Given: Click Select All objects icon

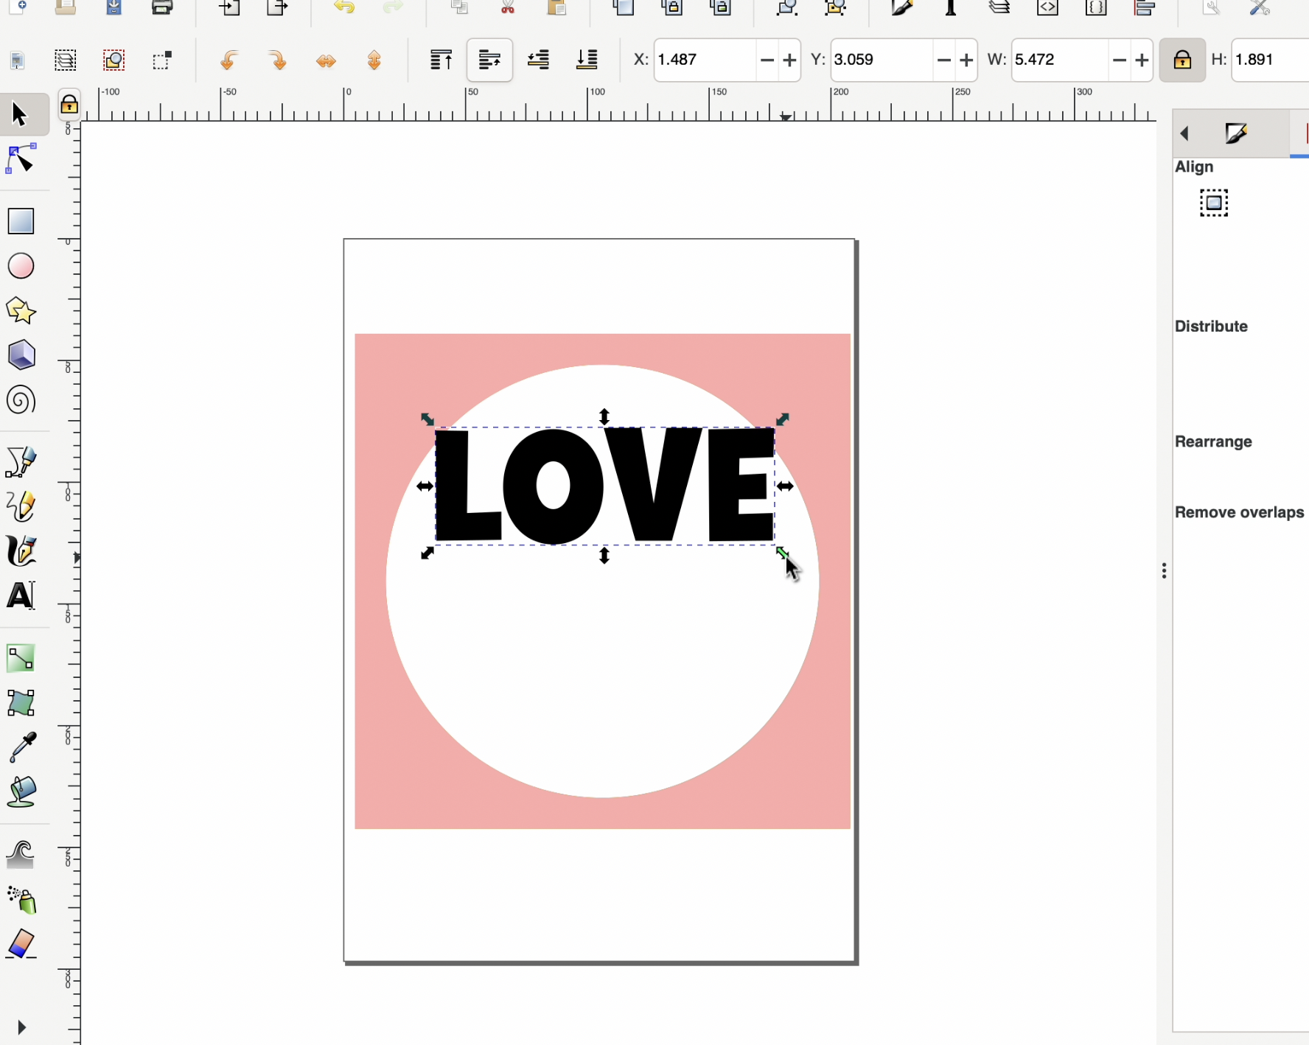Looking at the screenshot, I should (18, 60).
